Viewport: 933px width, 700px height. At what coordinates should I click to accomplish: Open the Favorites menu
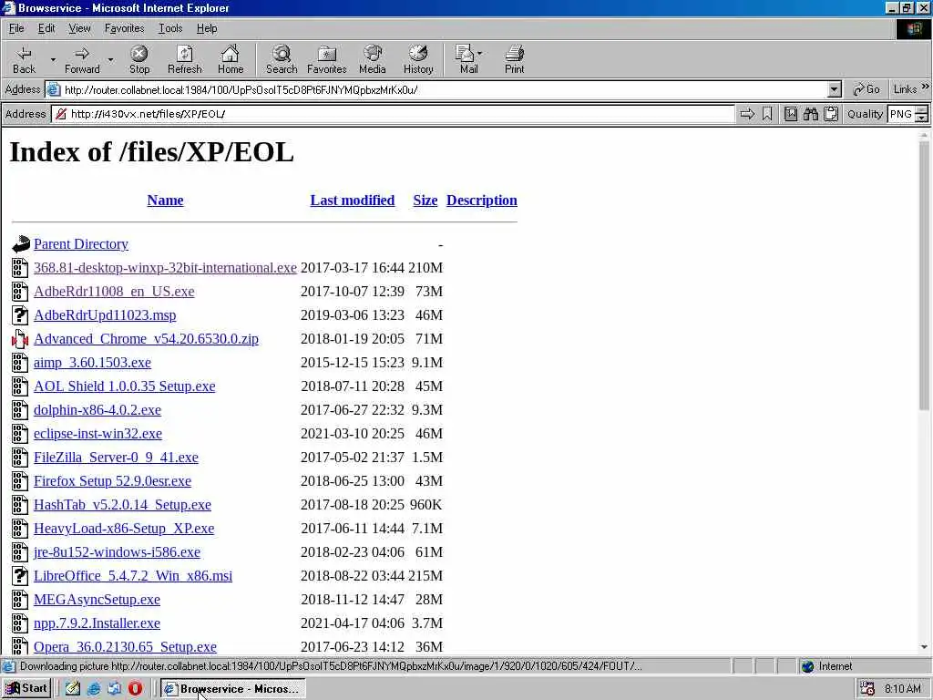(124, 28)
